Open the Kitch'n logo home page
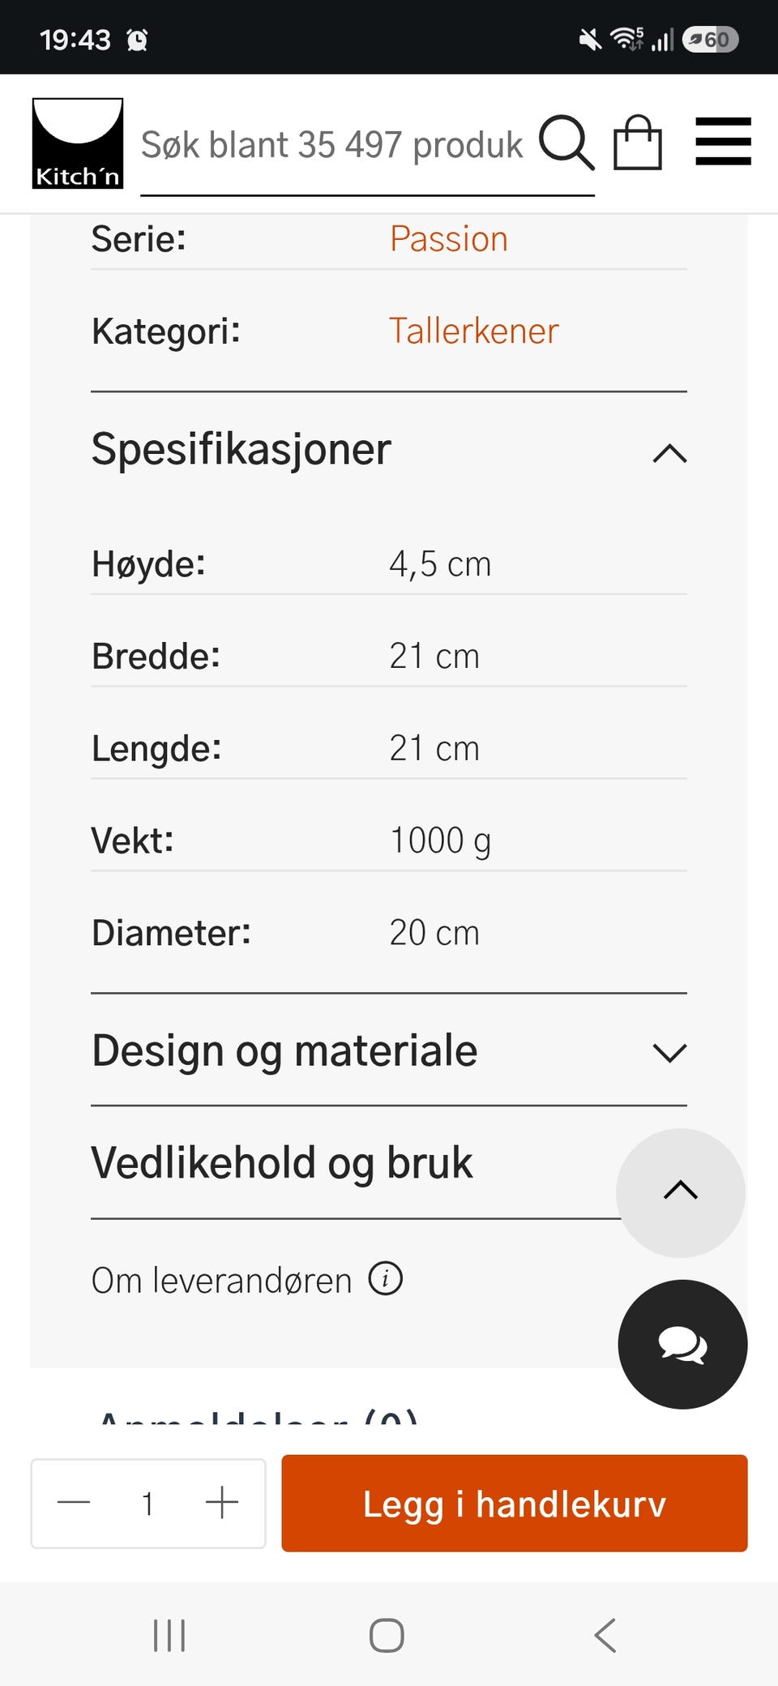 click(78, 143)
